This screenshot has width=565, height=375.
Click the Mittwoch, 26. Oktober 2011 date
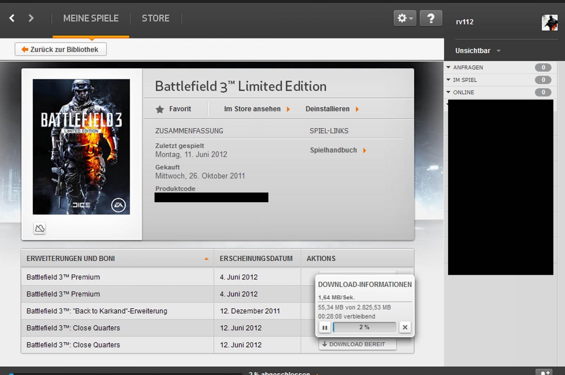tap(200, 176)
